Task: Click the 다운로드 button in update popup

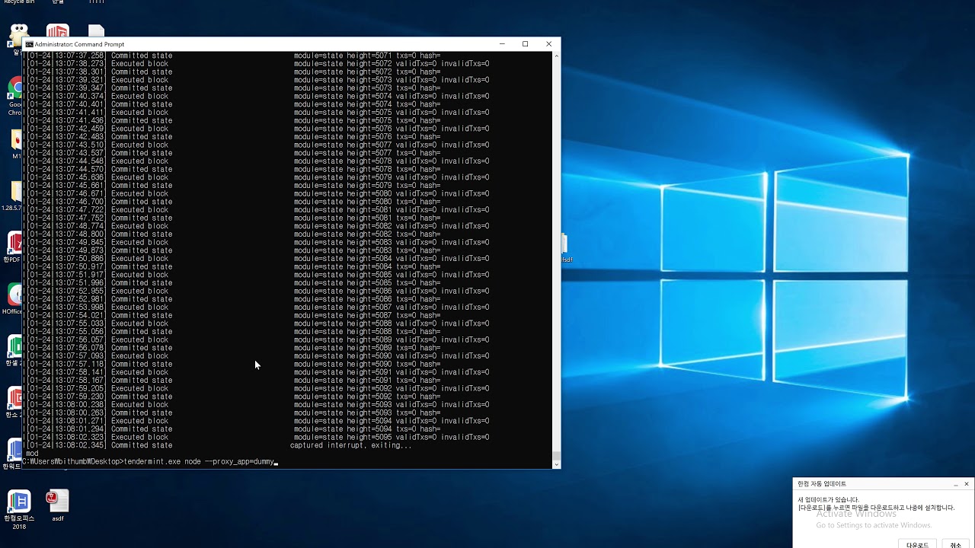Action: coord(917,544)
